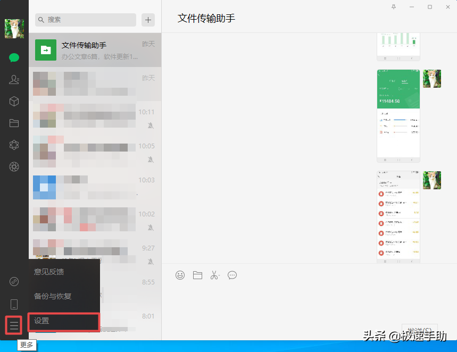Select the 文件传输助手 conversation
The height and width of the screenshot is (352, 457).
pos(95,50)
